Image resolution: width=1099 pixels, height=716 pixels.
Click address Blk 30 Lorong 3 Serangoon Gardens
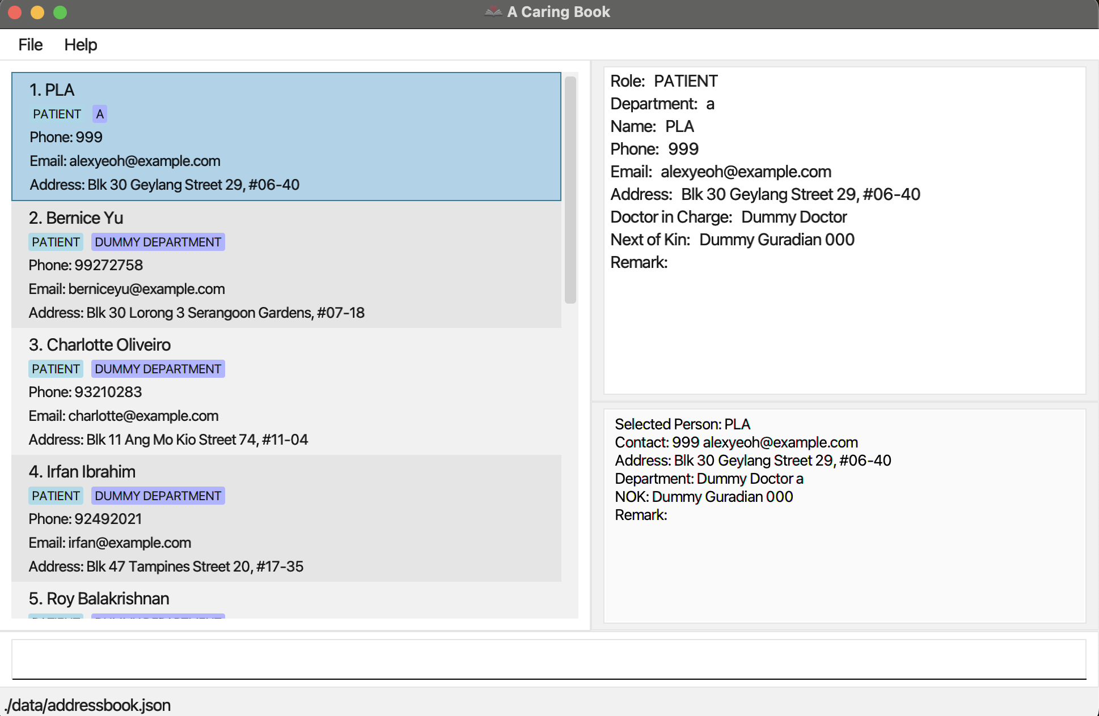pos(197,313)
